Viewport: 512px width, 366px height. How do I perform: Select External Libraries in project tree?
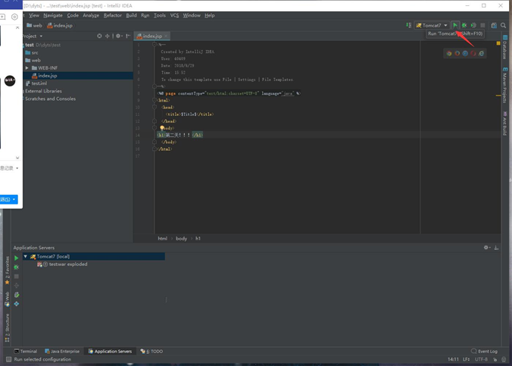coord(43,91)
